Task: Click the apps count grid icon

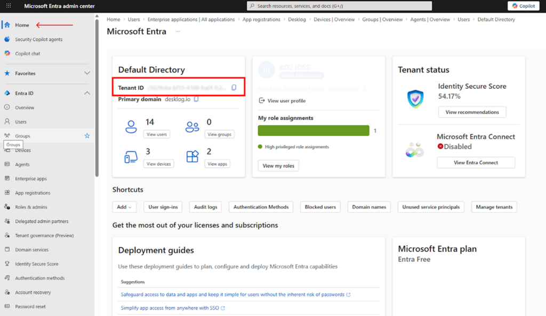Action: 192,156
